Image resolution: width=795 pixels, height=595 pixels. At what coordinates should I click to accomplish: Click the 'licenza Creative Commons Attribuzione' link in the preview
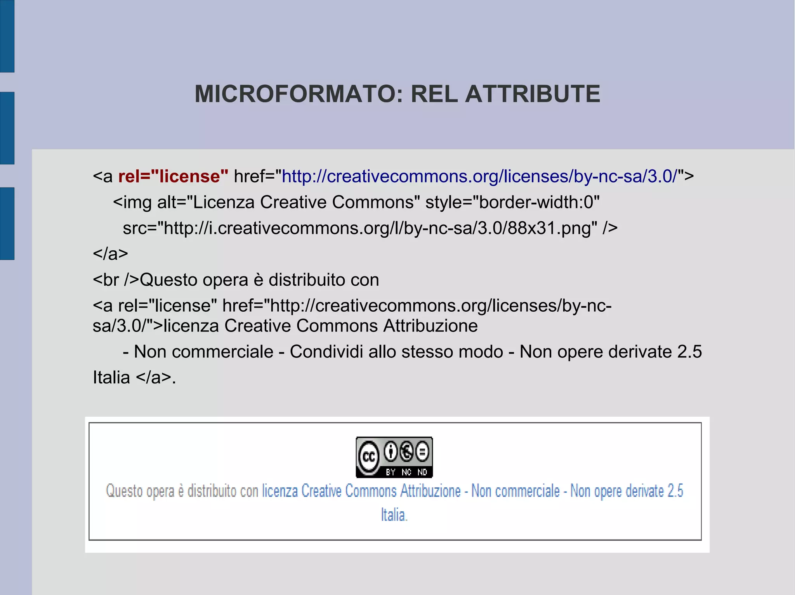pyautogui.click(x=361, y=491)
